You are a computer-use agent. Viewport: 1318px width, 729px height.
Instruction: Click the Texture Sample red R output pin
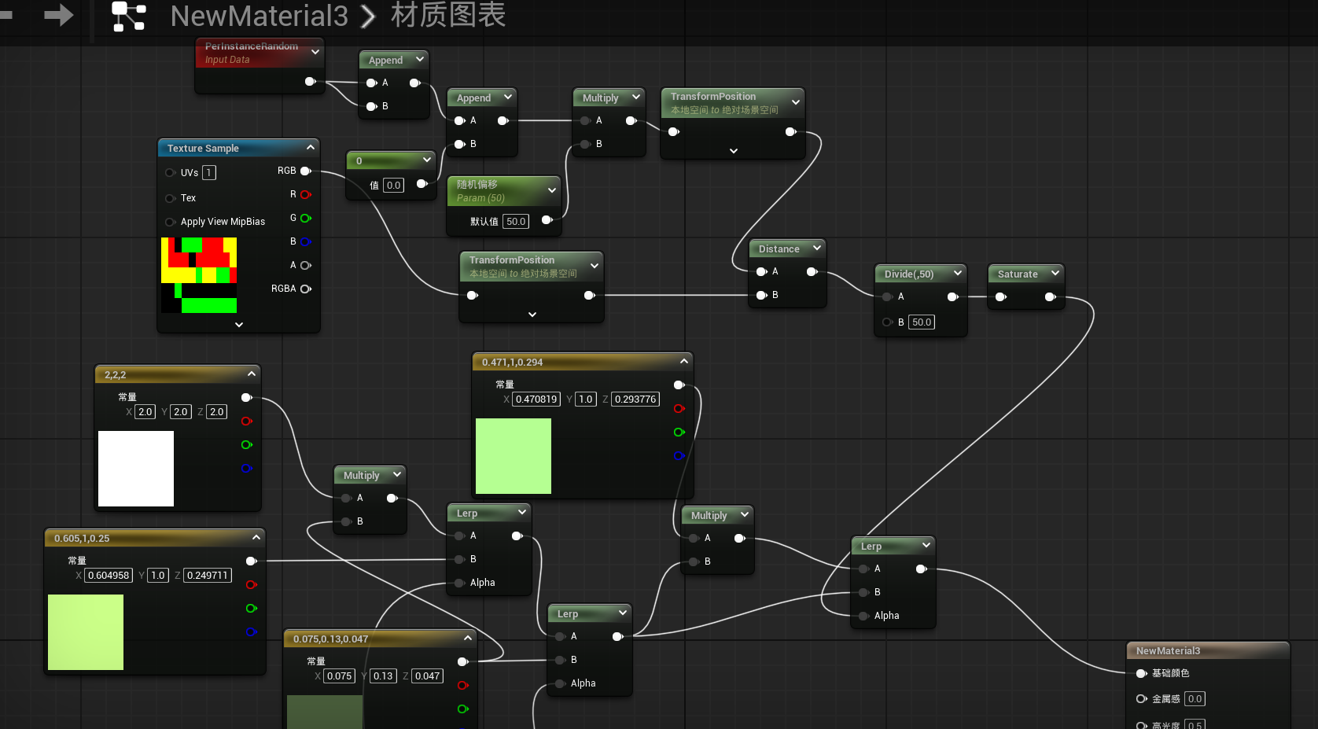306,194
